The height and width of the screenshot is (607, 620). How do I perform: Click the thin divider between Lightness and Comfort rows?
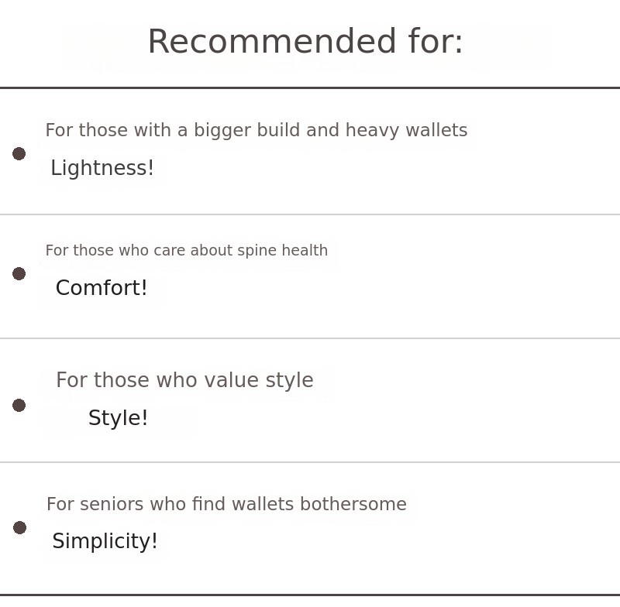pyautogui.click(x=310, y=214)
